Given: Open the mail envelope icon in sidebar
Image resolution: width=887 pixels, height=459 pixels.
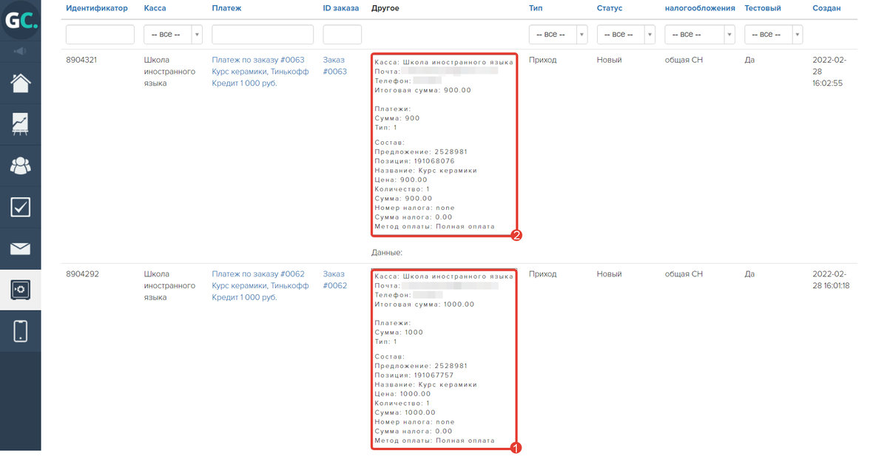Looking at the screenshot, I should 20,248.
